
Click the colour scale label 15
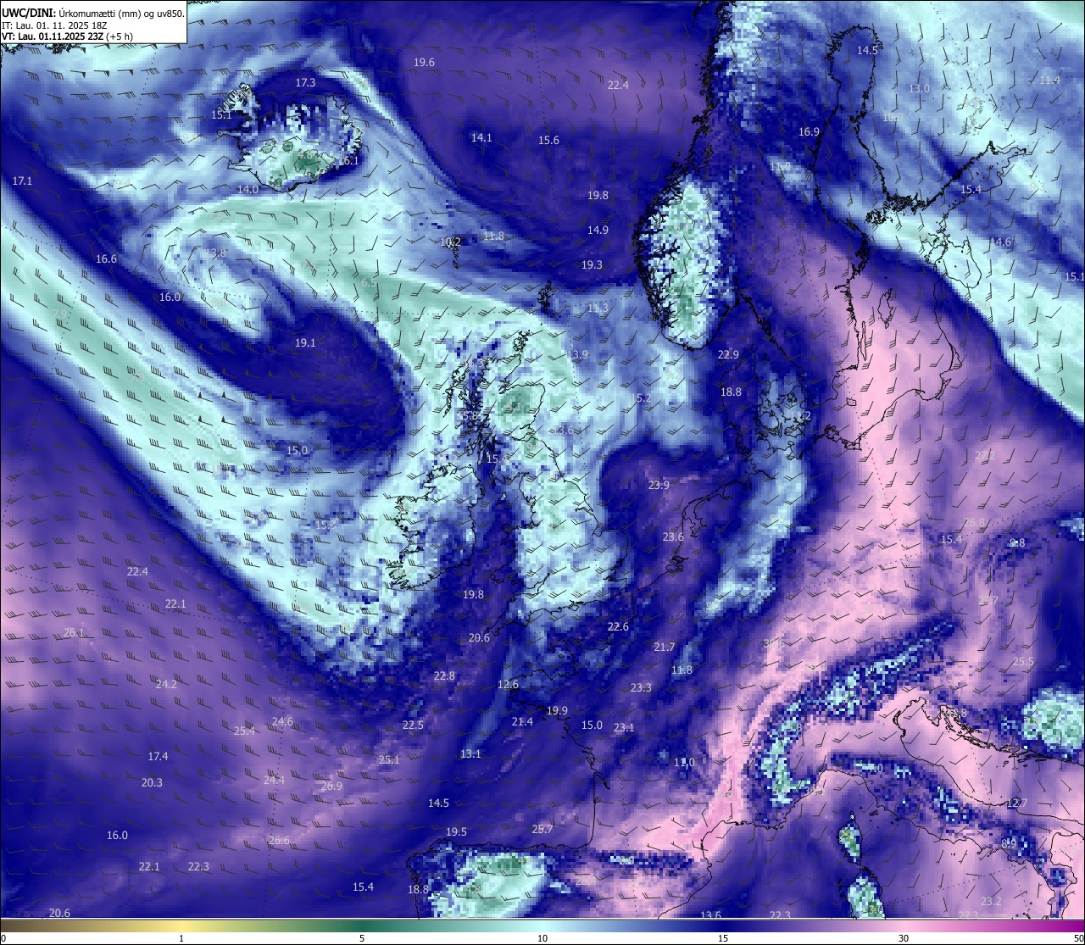pyautogui.click(x=723, y=938)
